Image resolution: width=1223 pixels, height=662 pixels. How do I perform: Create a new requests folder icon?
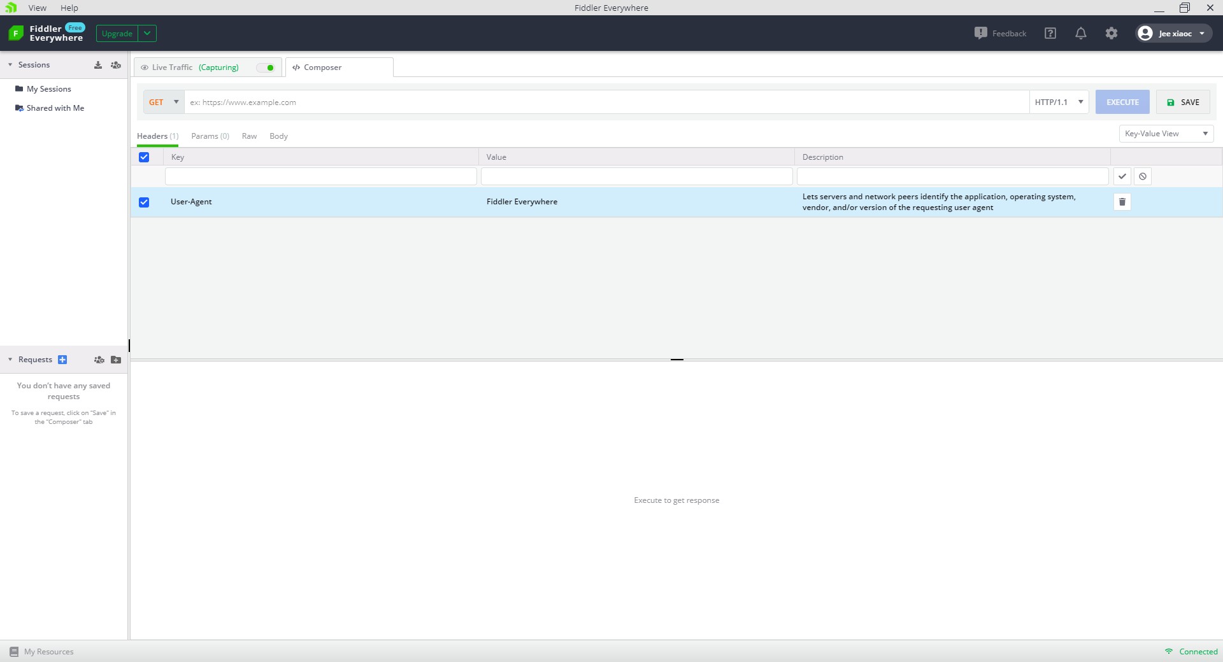coord(116,360)
